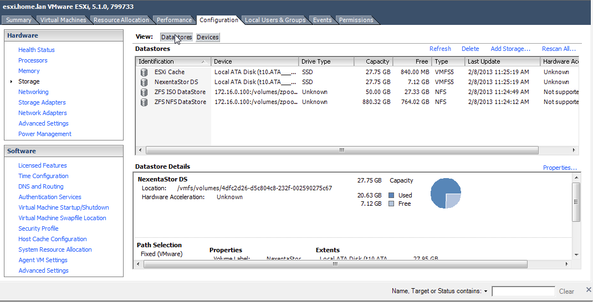Click the Add Storage link

pyautogui.click(x=510, y=49)
